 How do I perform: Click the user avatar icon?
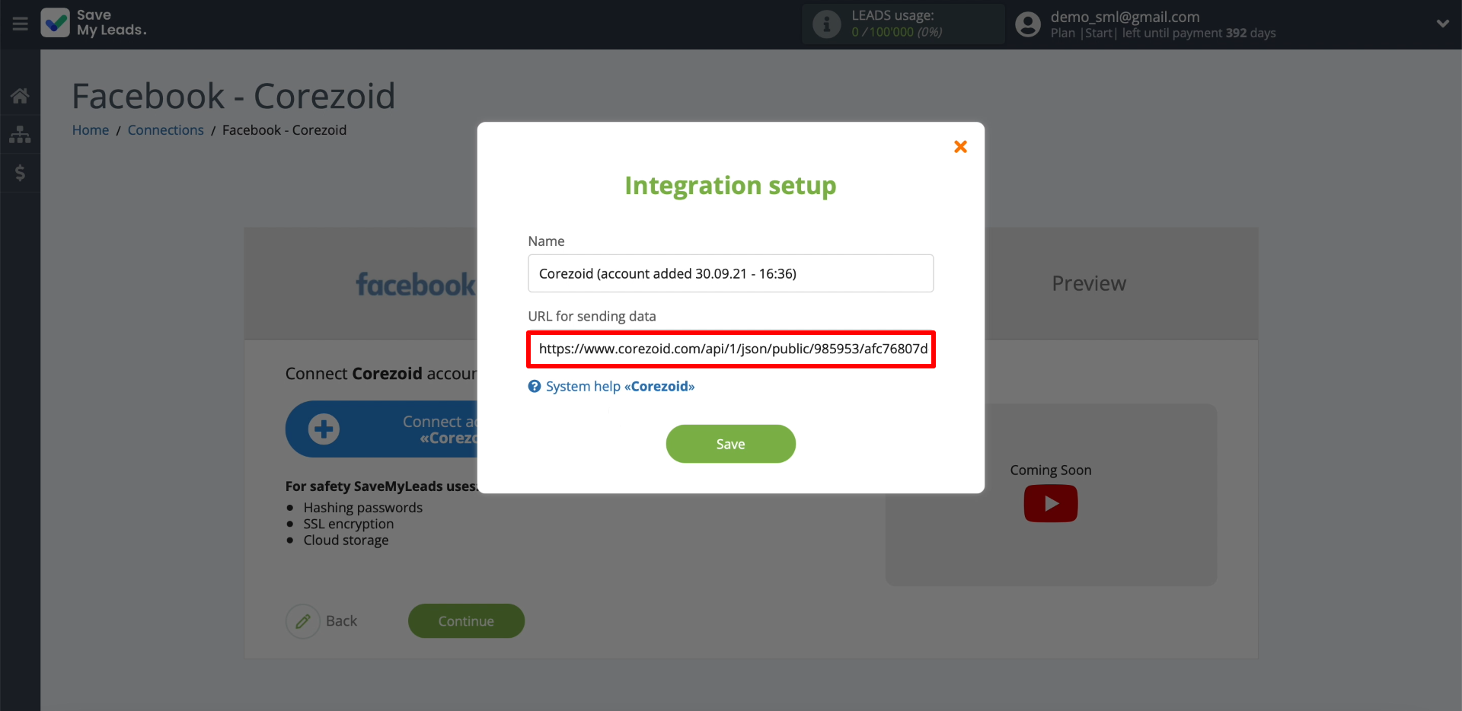click(1028, 24)
